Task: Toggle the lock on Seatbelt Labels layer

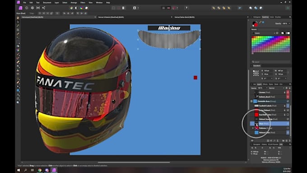Action: point(285,106)
